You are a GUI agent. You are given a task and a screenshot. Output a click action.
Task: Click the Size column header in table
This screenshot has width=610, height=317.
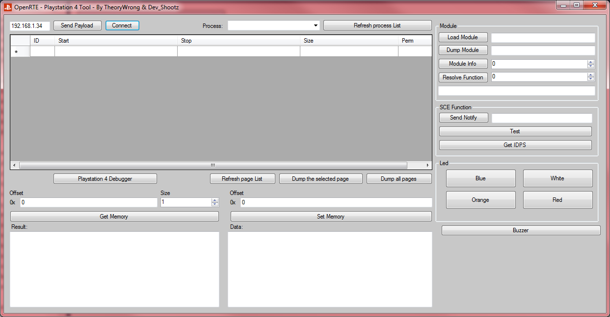[349, 41]
